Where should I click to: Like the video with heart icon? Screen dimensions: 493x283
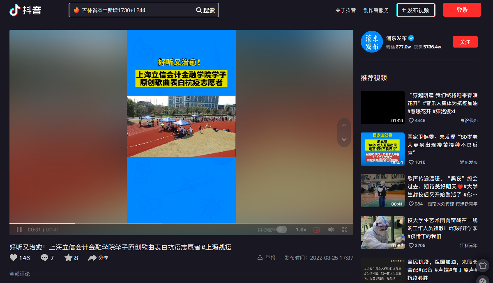(x=14, y=258)
